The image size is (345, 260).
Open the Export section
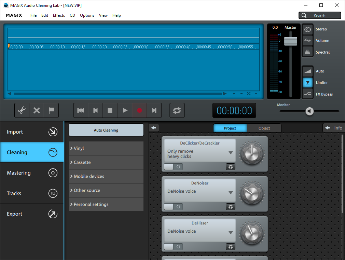coord(32,214)
